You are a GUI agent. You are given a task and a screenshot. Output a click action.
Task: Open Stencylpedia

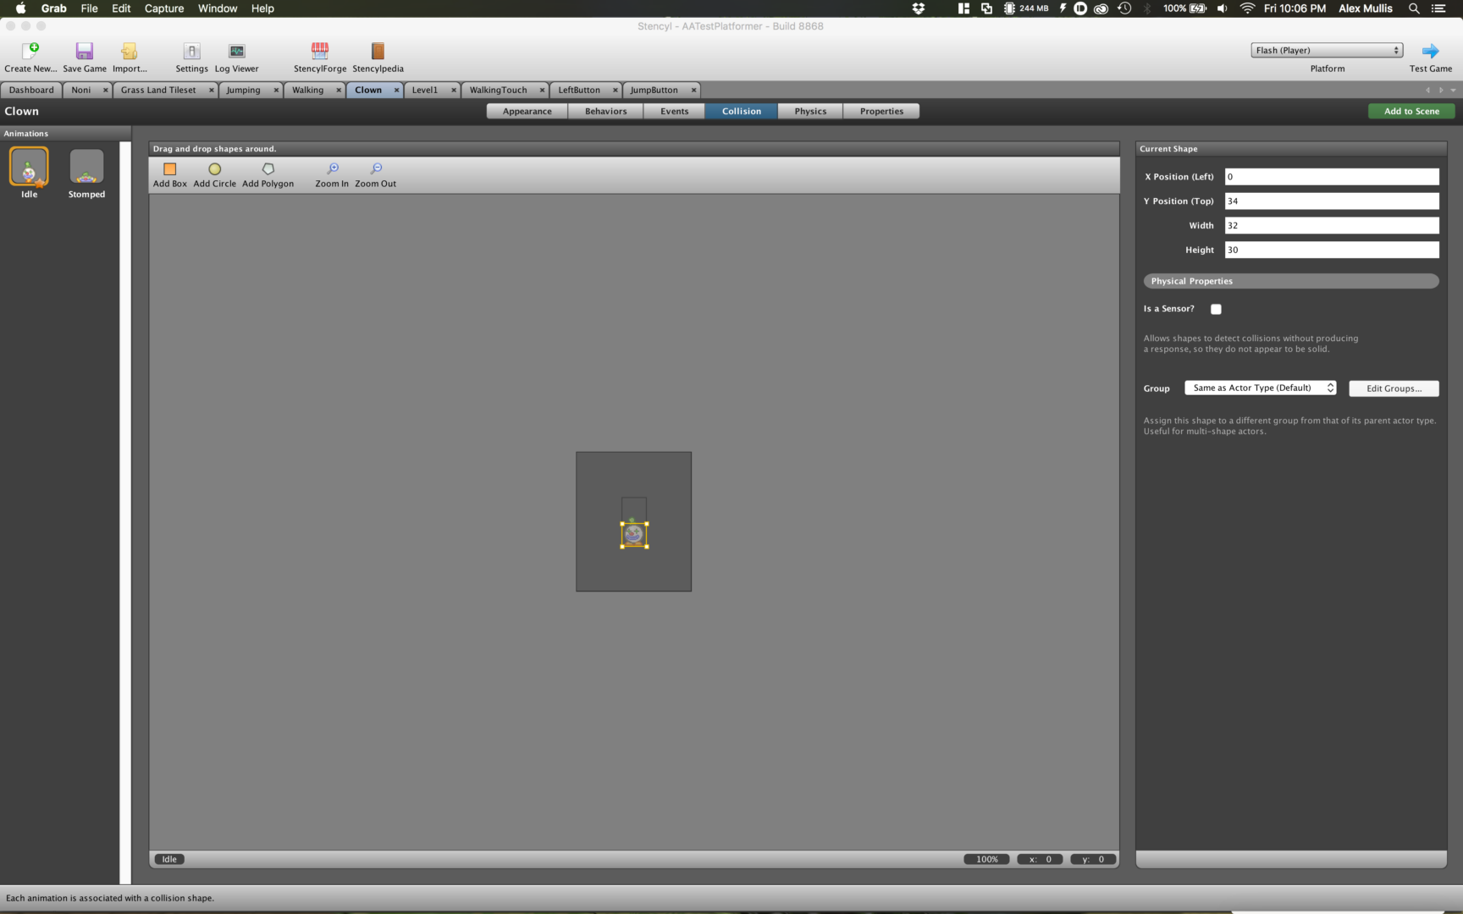pyautogui.click(x=378, y=56)
